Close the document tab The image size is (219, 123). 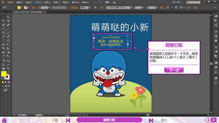click(45, 12)
